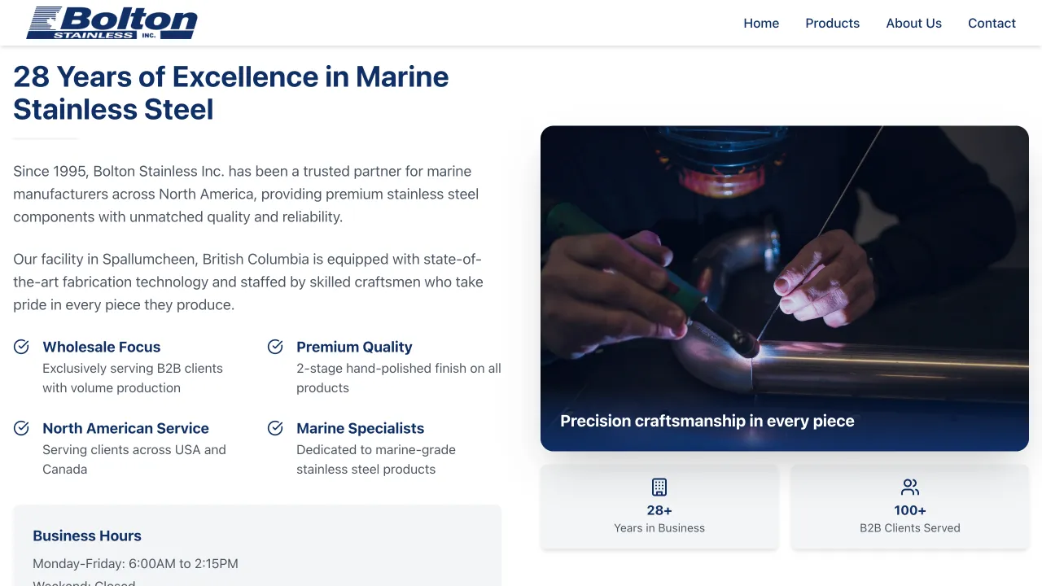Click the North American Service feature title

[125, 428]
